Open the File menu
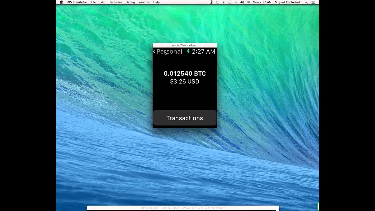The height and width of the screenshot is (211, 375). (93, 2)
